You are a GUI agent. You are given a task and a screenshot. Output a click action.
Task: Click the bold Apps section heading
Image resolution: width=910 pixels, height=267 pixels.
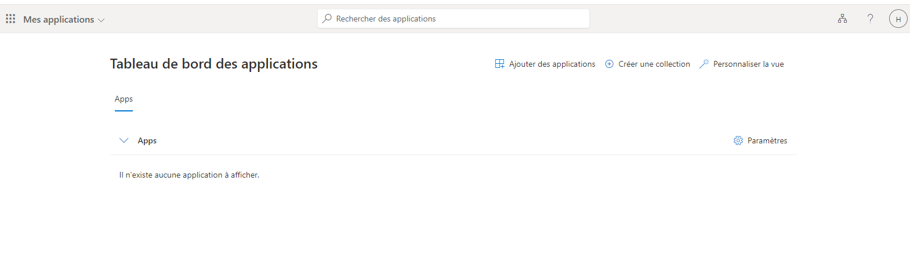coord(147,140)
